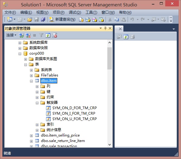Click refresh icon in right pane toolbar
181x159 pixels.
[126, 37]
